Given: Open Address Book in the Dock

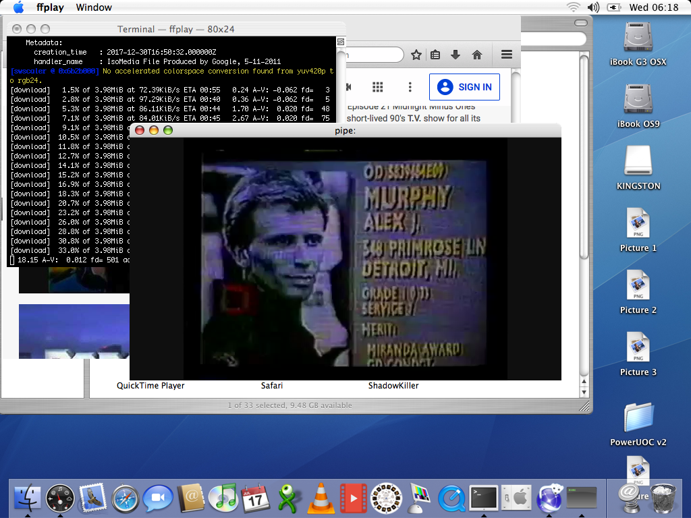Looking at the screenshot, I should click(x=191, y=498).
